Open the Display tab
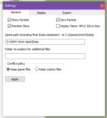107x118 pixels. (x=42, y=13)
